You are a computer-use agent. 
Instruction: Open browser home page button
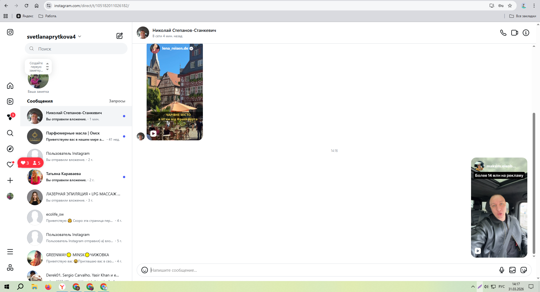[37, 6]
